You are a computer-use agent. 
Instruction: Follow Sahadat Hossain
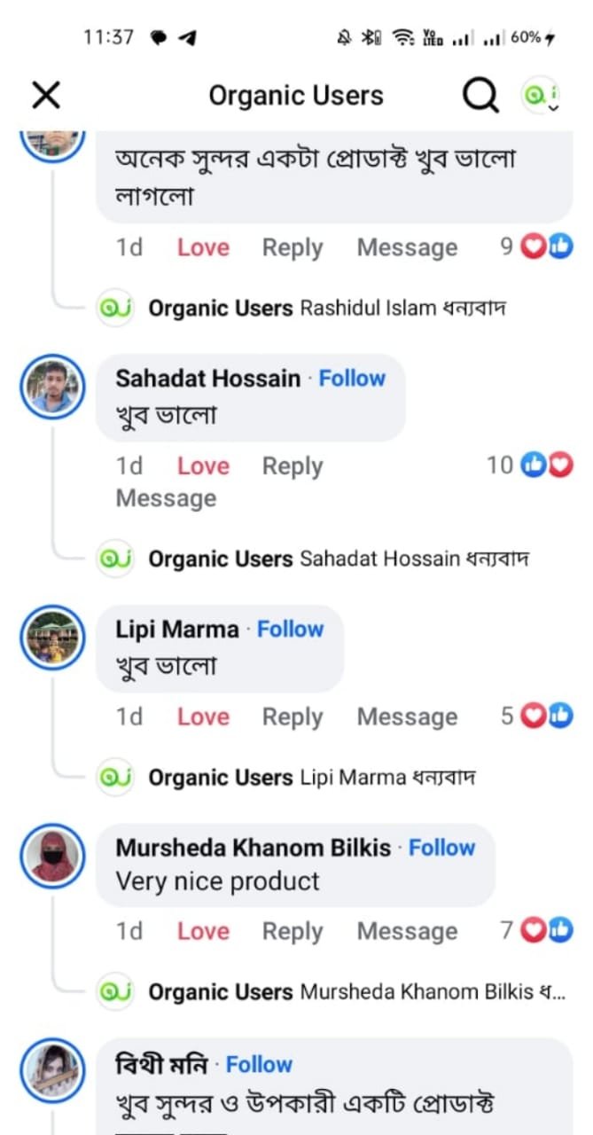pyautogui.click(x=352, y=379)
